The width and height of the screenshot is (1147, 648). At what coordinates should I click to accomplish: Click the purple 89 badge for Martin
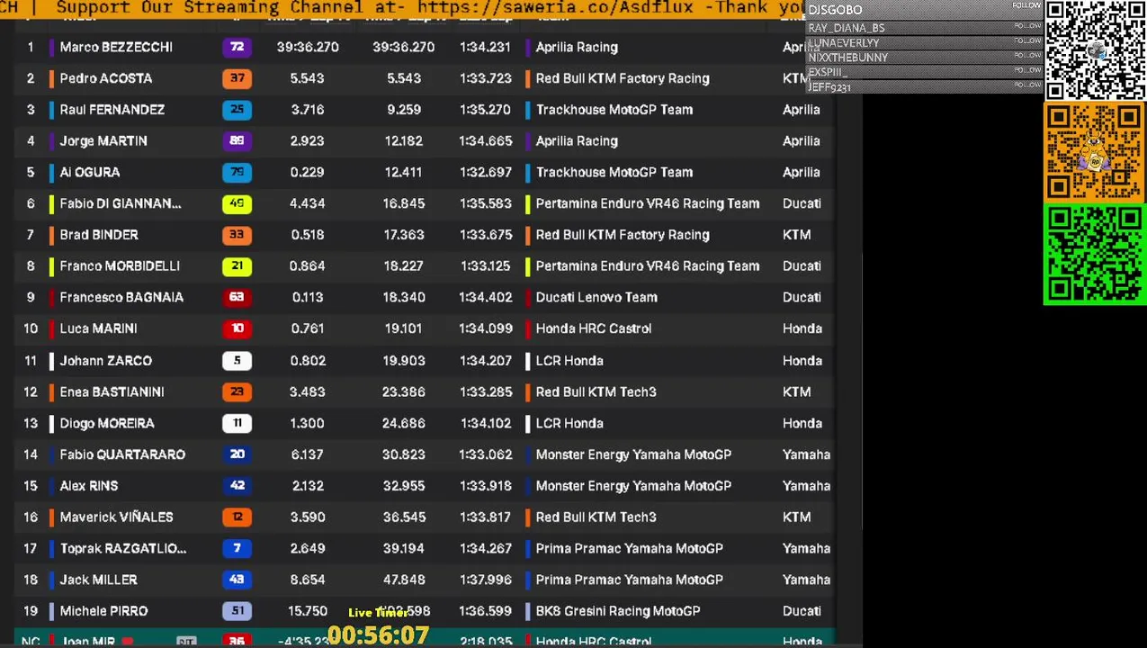237,141
